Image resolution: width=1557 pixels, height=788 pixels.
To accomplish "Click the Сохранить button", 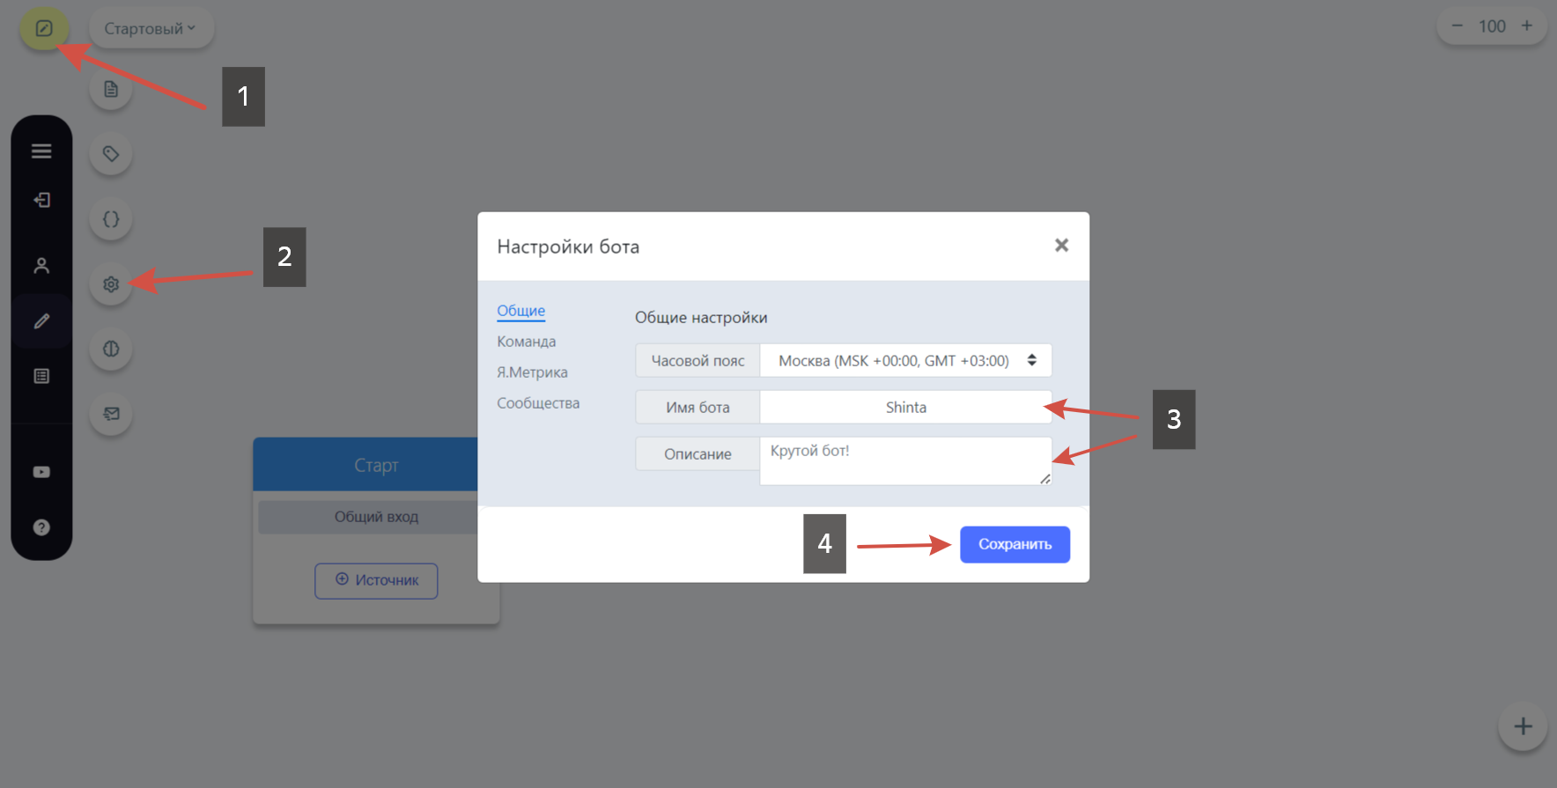I will (1015, 544).
